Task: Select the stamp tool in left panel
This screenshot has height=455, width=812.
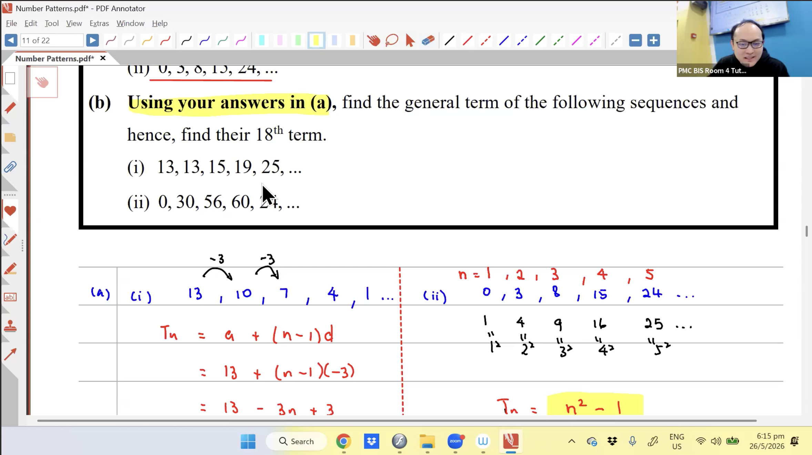Action: point(10,326)
